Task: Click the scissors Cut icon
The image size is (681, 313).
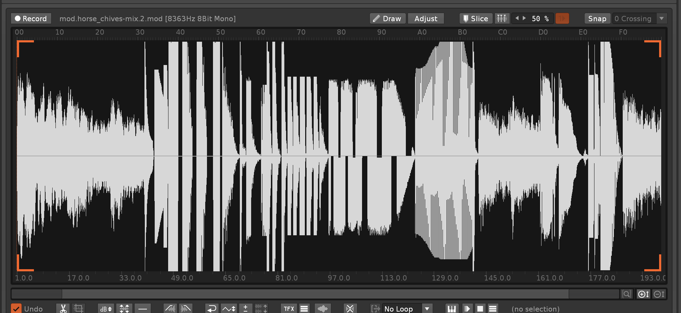Action: [63, 308]
